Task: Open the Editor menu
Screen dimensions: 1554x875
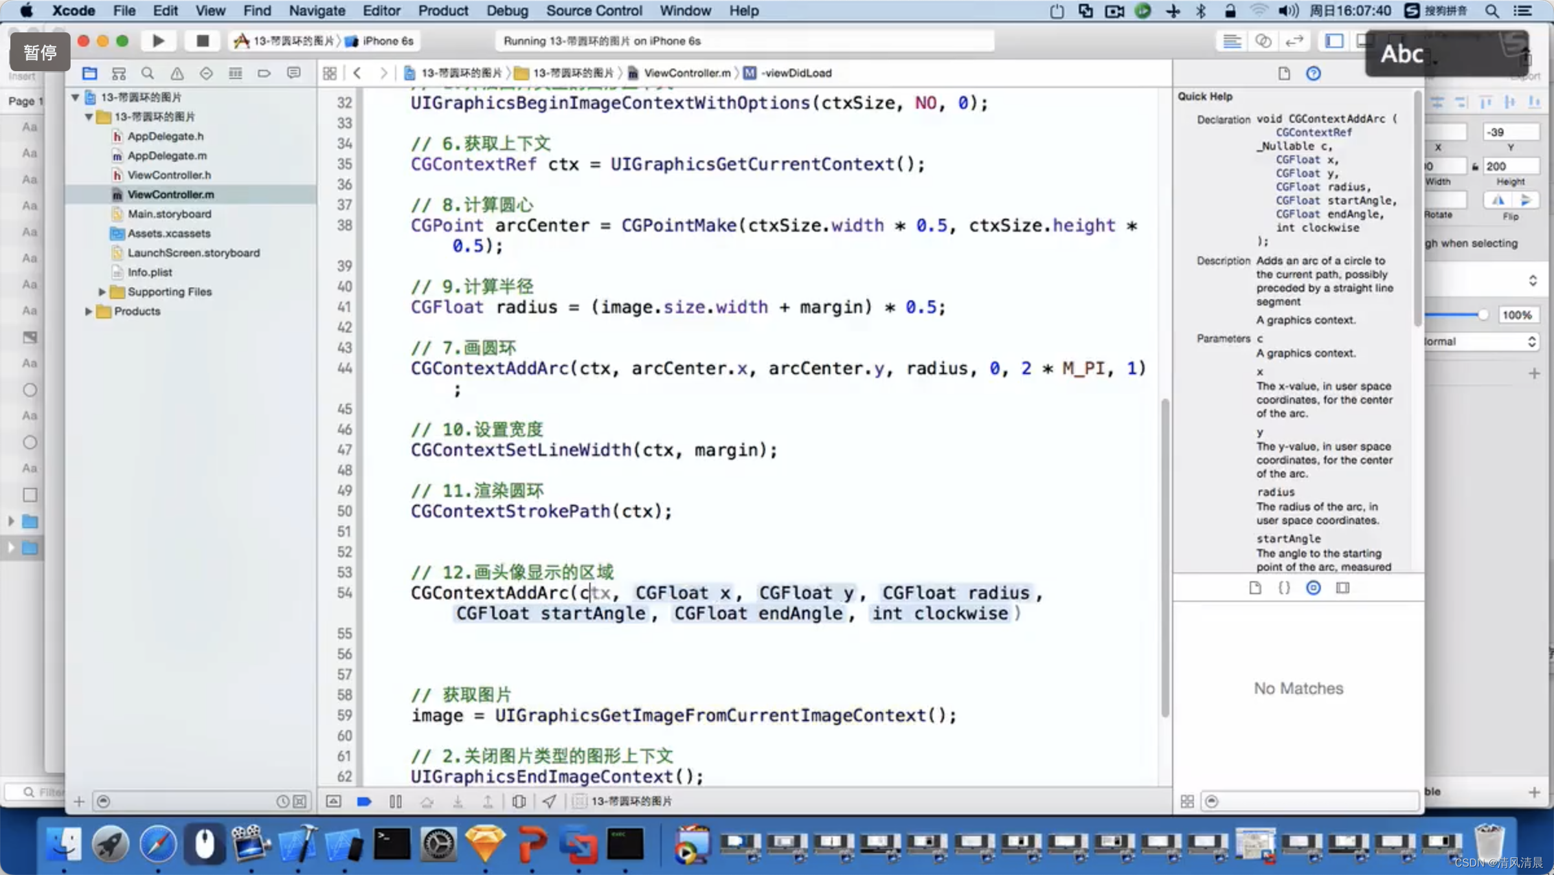Action: click(381, 10)
